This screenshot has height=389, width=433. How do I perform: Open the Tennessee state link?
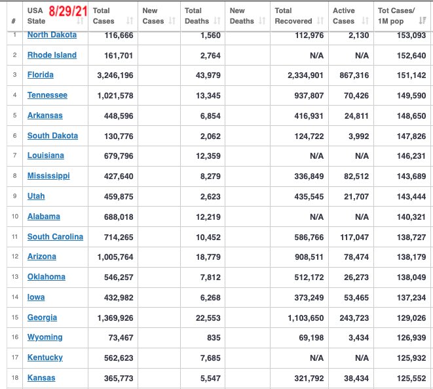coord(47,95)
